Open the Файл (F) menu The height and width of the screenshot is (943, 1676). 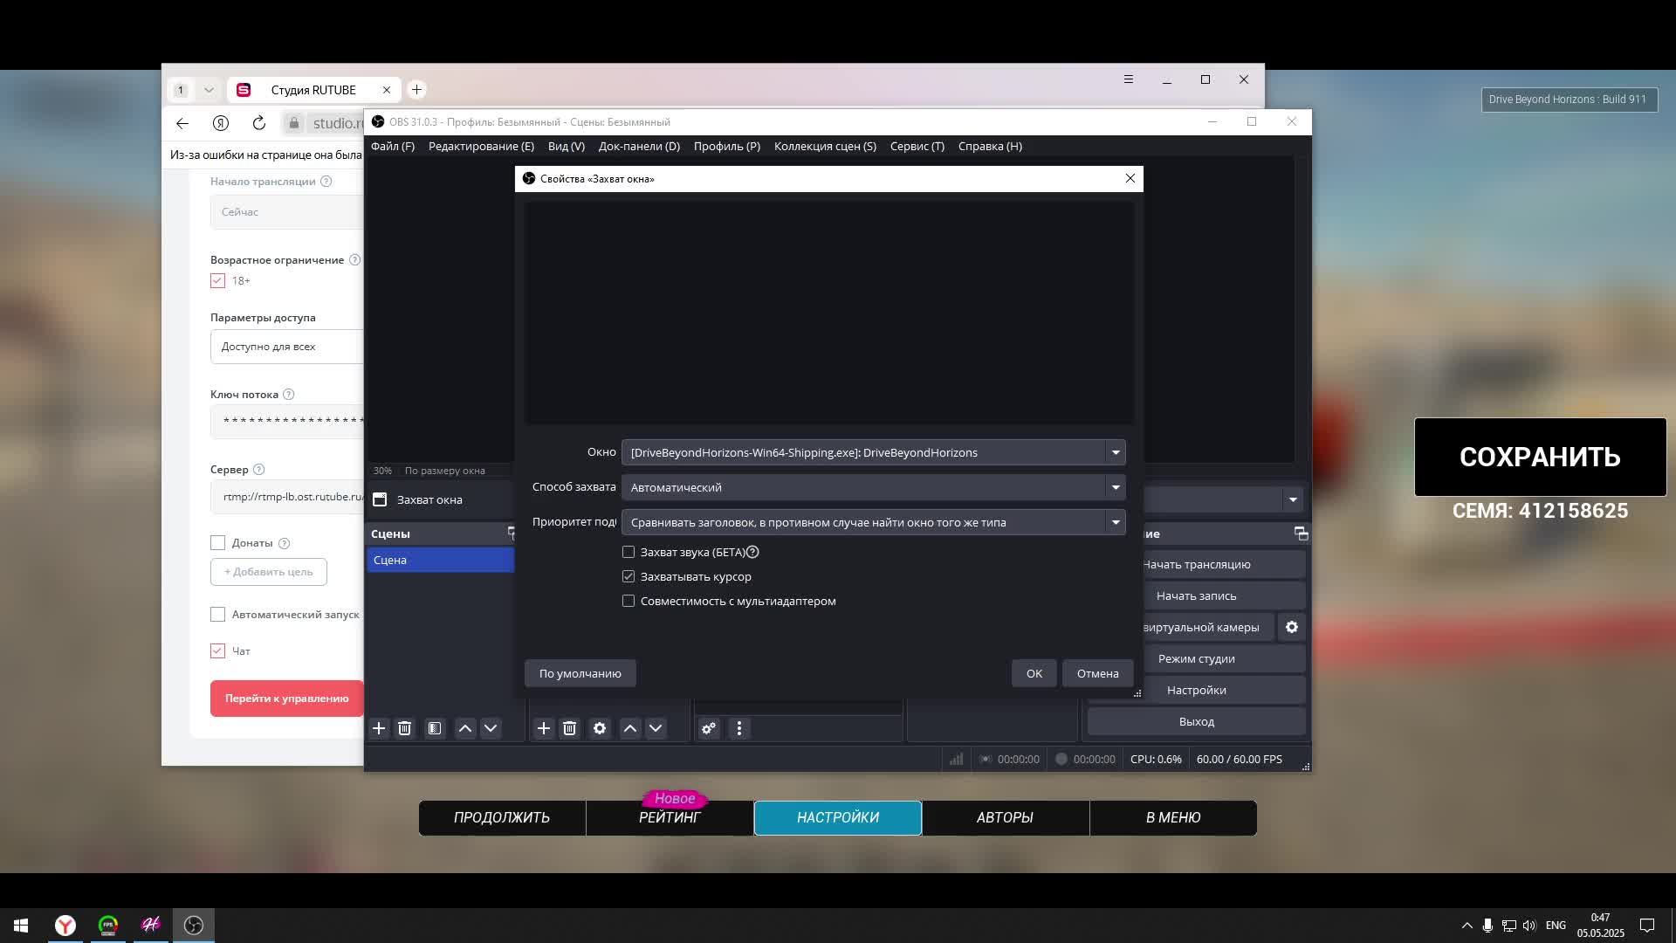click(x=392, y=146)
